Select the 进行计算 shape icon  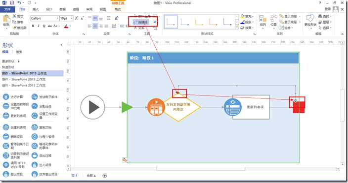point(6,97)
